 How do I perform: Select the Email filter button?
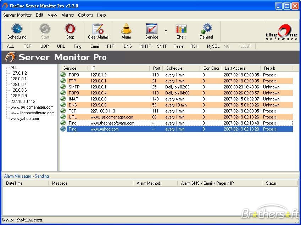coord(95,46)
